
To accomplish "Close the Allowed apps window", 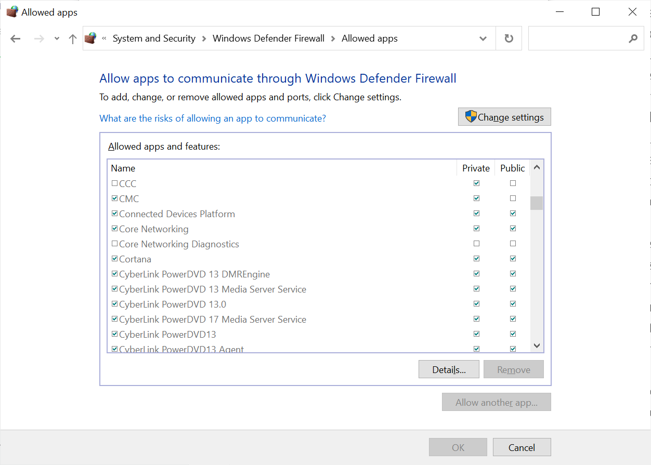I will (x=632, y=12).
